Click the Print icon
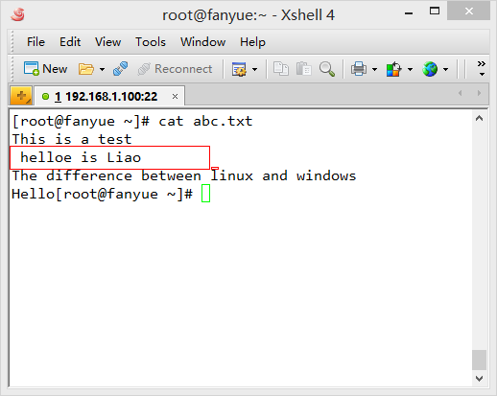Image resolution: width=497 pixels, height=396 pixels. pyautogui.click(x=359, y=69)
